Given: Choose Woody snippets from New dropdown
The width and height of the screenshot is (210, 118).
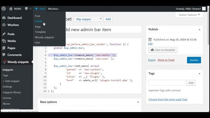Looking at the screenshot, I should tap(44, 37).
